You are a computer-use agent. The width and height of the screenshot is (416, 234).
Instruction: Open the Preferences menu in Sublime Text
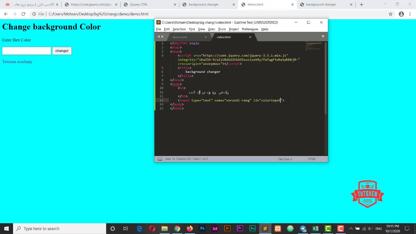pos(250,29)
